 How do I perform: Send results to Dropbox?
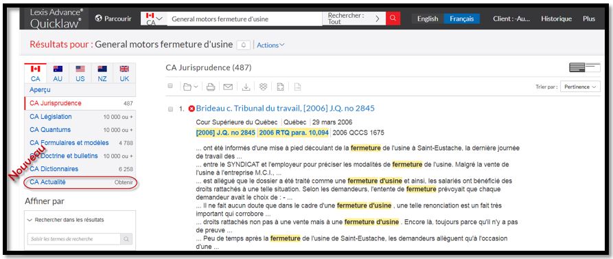263,87
